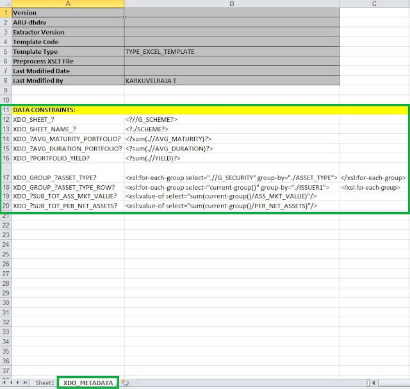Click the horizontal scrollbar left arrow
410x389 pixels.
(x=373, y=383)
